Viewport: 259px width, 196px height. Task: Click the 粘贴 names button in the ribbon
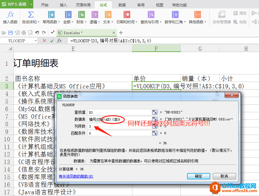(x=240, y=22)
